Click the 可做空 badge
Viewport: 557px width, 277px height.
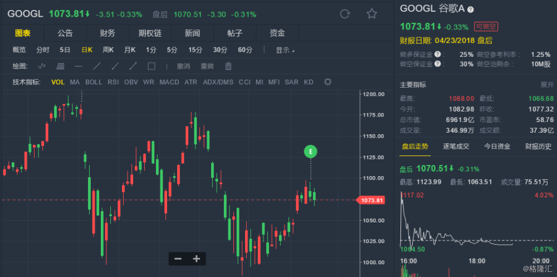pyautogui.click(x=486, y=26)
